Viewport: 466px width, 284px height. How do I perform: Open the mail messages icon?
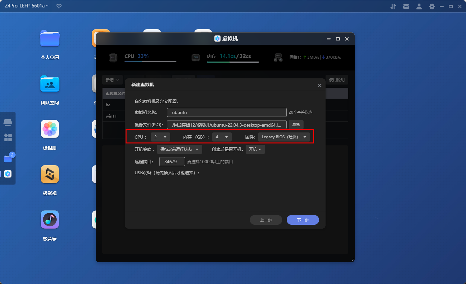coord(406,6)
